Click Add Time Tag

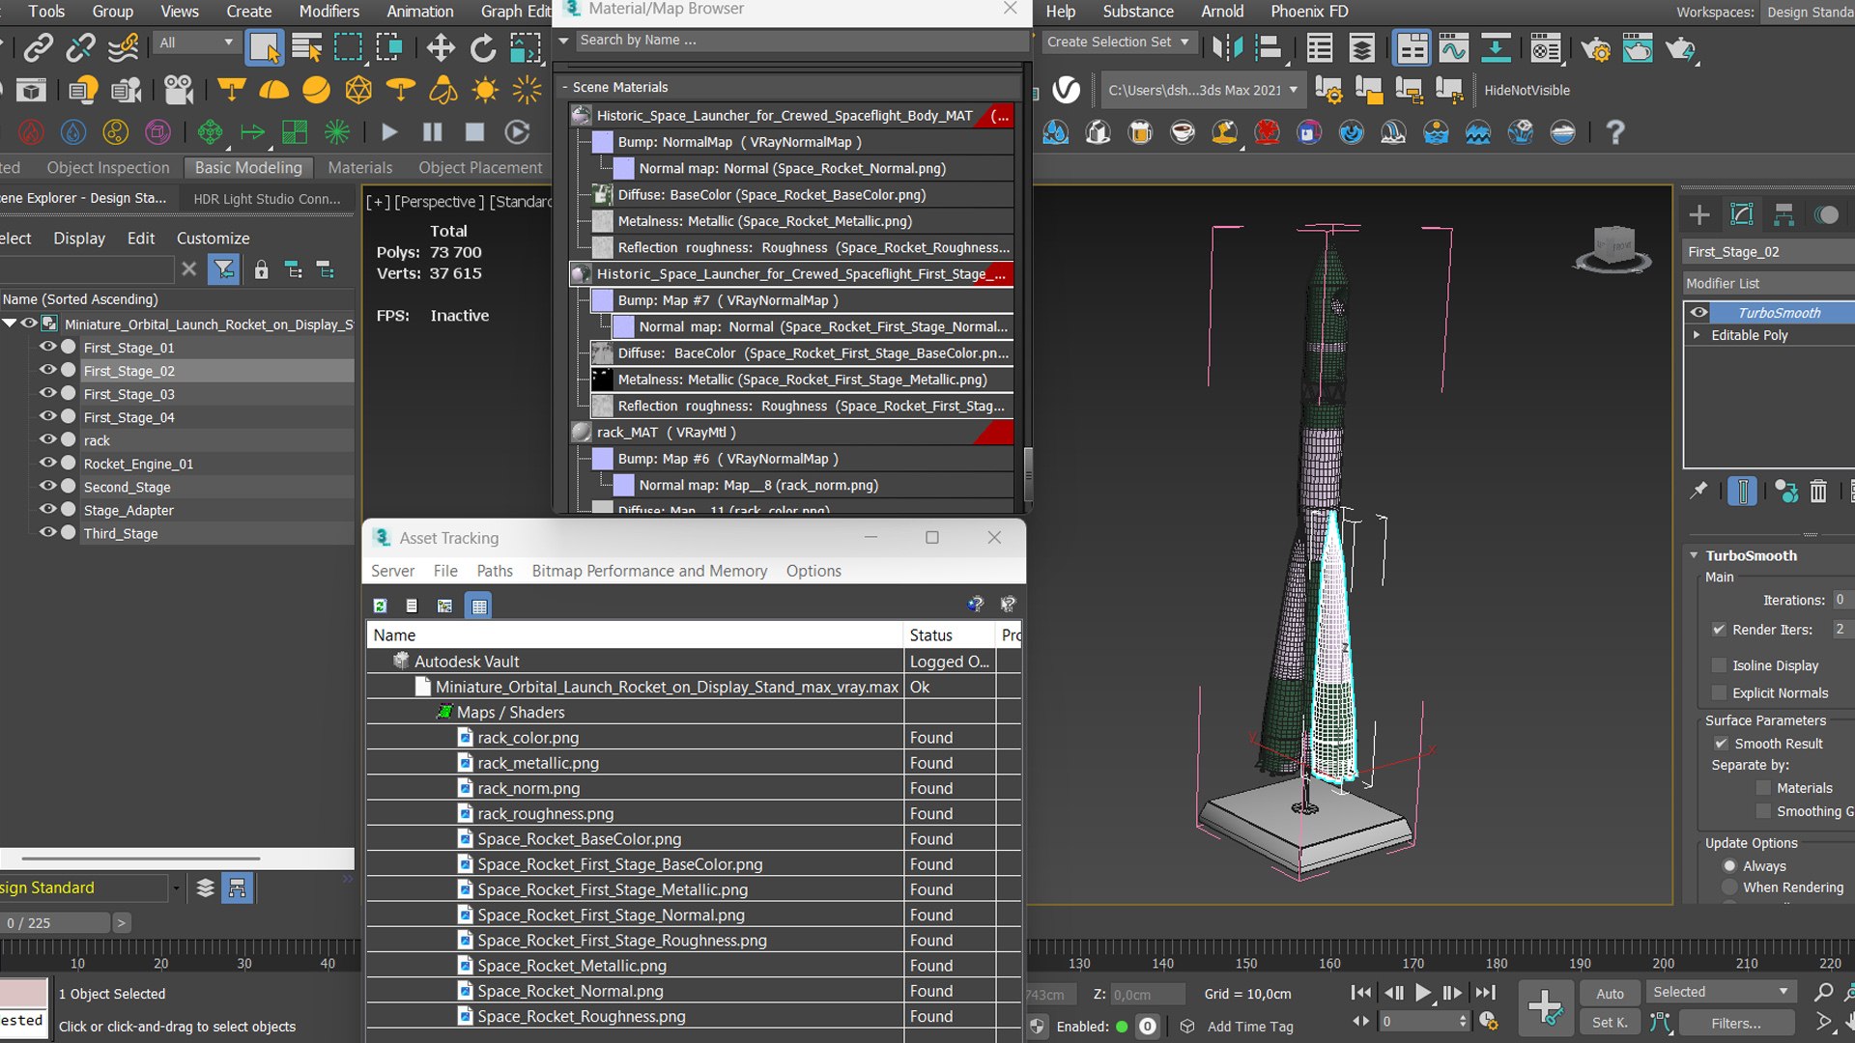click(x=1249, y=1026)
